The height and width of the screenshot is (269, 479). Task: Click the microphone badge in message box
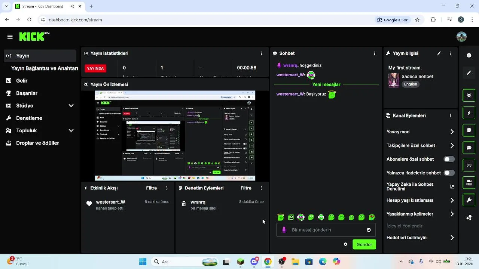(x=284, y=230)
